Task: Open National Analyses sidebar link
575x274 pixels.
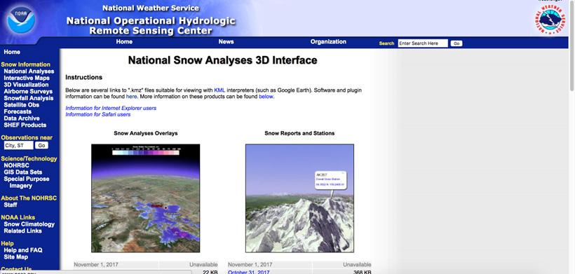Action: pos(29,71)
